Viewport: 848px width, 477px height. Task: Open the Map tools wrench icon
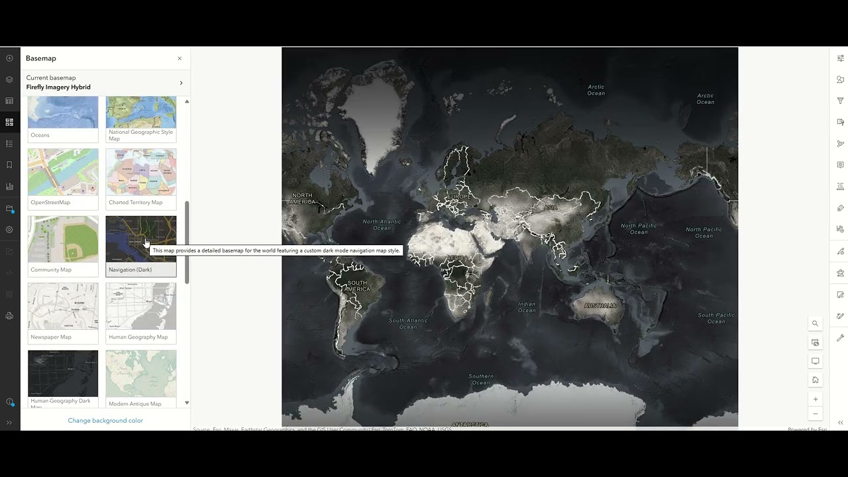pyautogui.click(x=841, y=337)
